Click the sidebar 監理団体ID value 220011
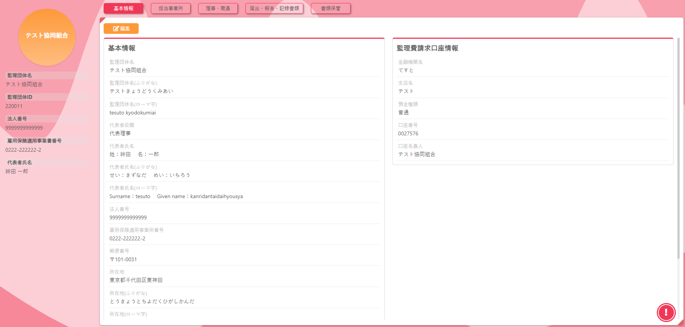 pyautogui.click(x=14, y=106)
